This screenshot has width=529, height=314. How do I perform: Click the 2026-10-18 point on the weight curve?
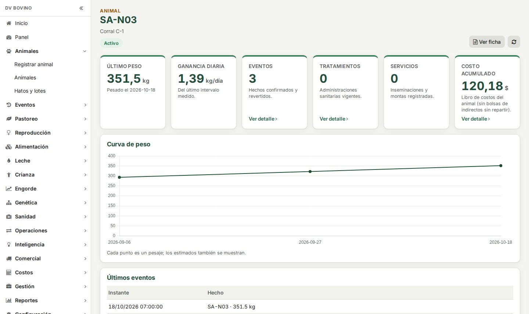(x=501, y=166)
